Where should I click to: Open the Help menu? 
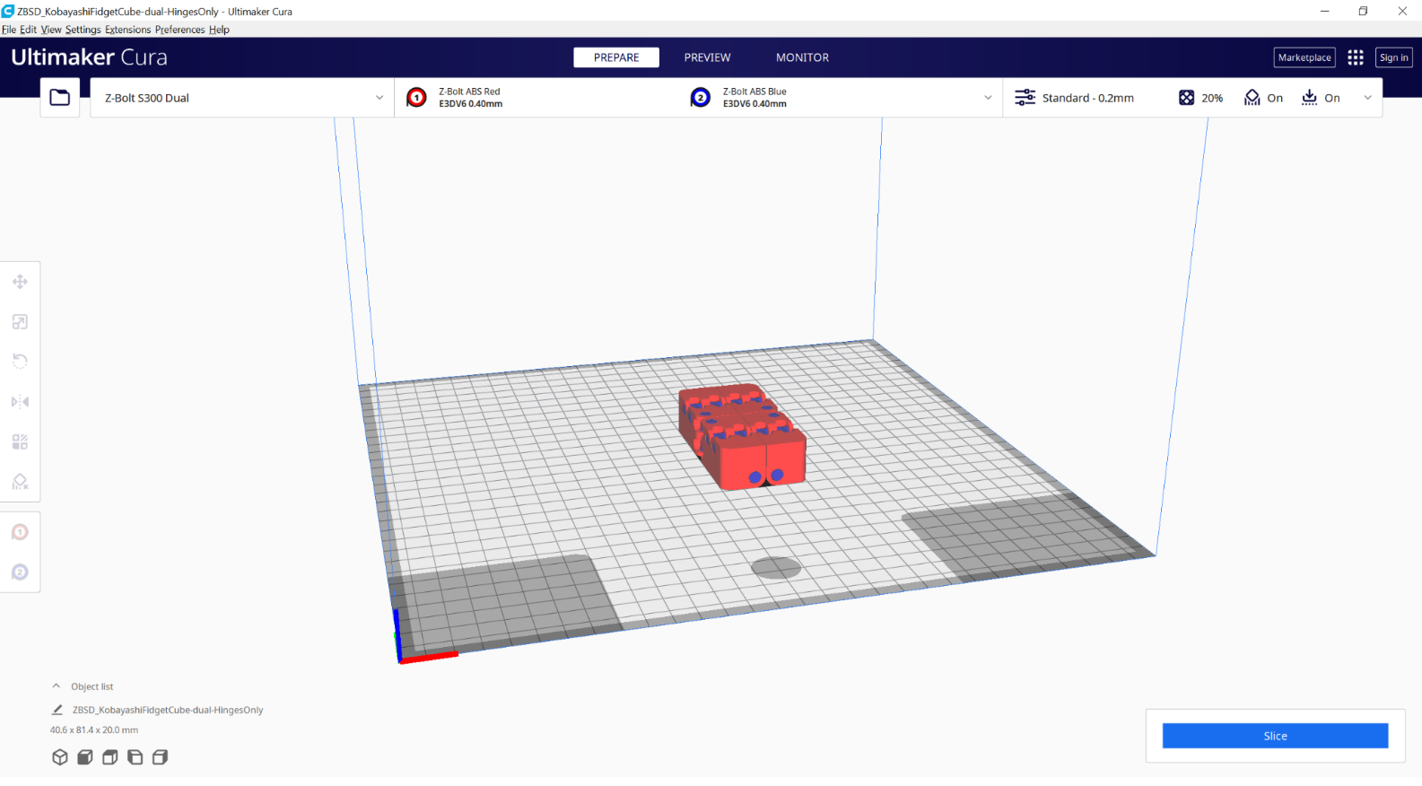click(x=219, y=30)
